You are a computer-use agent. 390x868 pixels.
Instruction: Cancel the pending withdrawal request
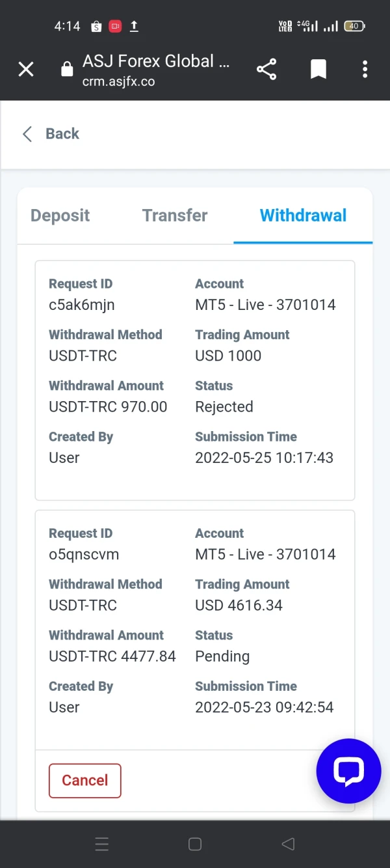coord(84,780)
